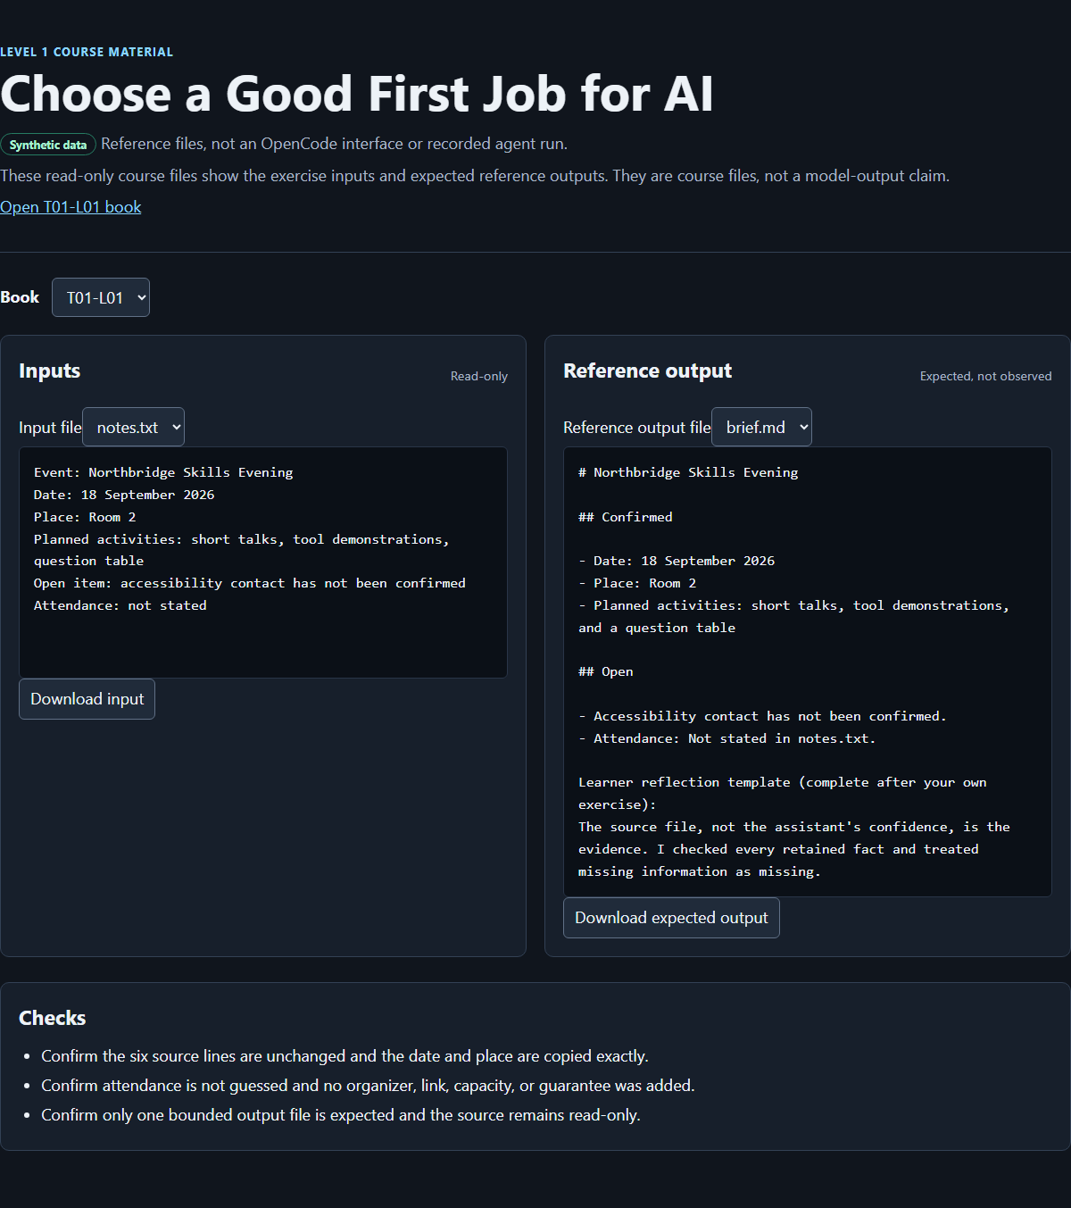Click the 'Attendance: not stated' line in notes

coord(120,605)
